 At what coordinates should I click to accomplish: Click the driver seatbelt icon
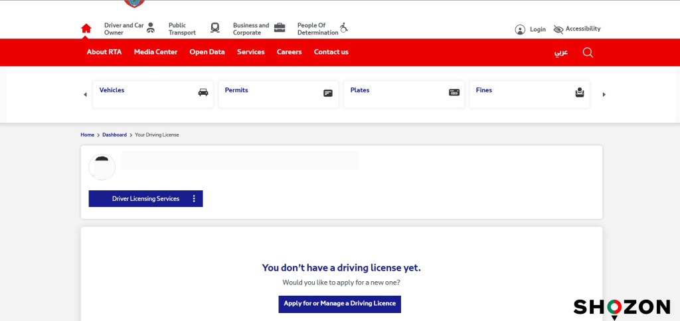click(151, 28)
